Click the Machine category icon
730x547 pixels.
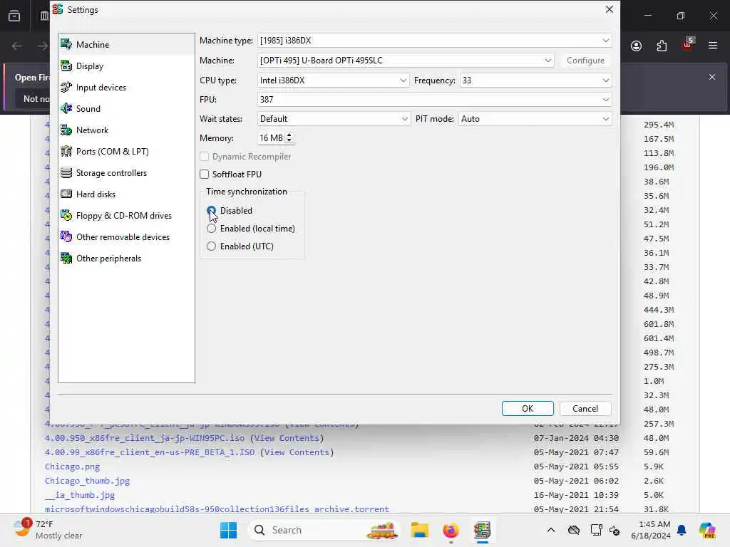tap(66, 45)
